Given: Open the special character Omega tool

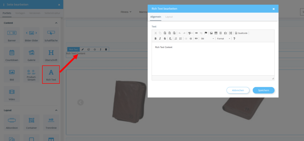Looking at the screenshot, I should (225, 33).
